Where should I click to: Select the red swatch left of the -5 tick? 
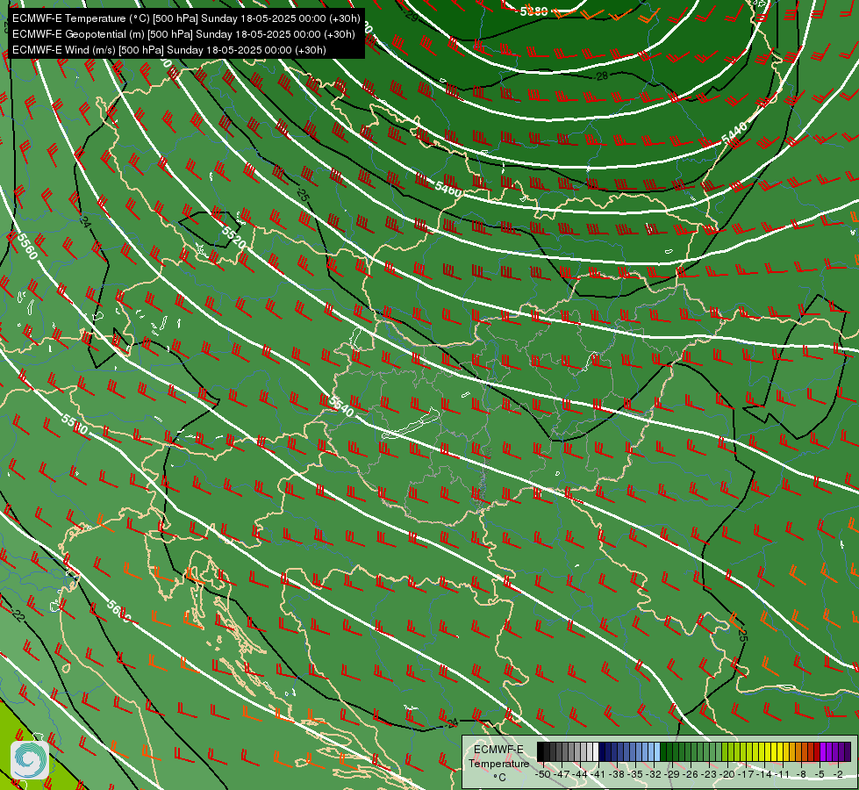(x=818, y=751)
